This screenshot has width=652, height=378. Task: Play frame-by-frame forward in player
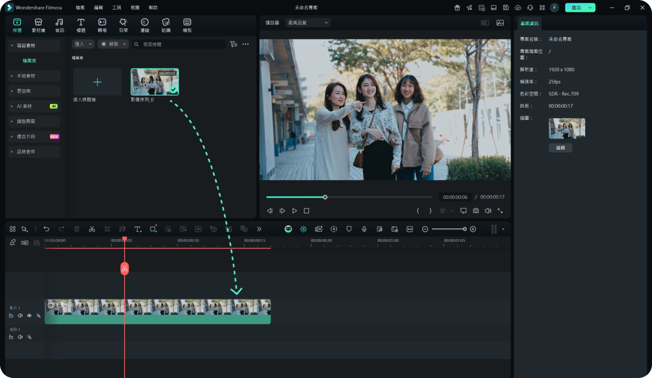click(x=282, y=211)
